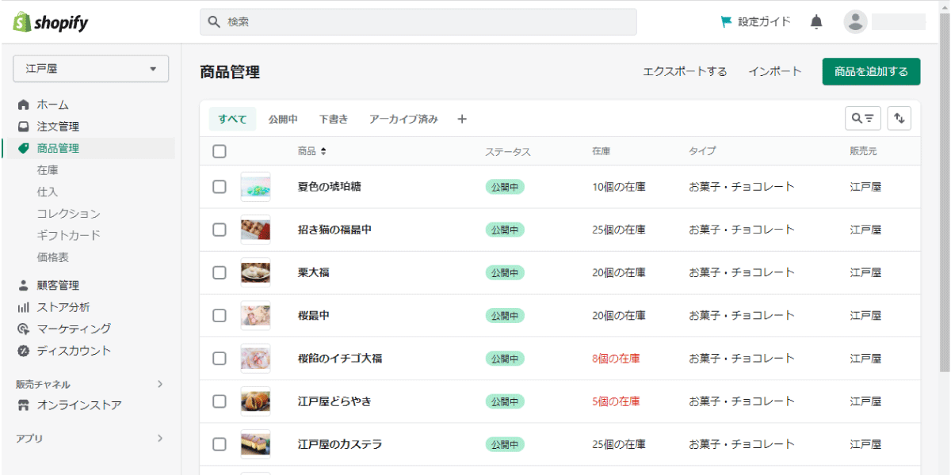Open the 江戸屋 store selector dropdown
Image resolution: width=951 pixels, height=475 pixels.
(x=91, y=69)
